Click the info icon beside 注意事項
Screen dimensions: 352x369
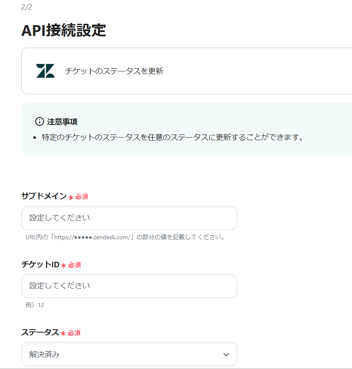click(x=39, y=122)
